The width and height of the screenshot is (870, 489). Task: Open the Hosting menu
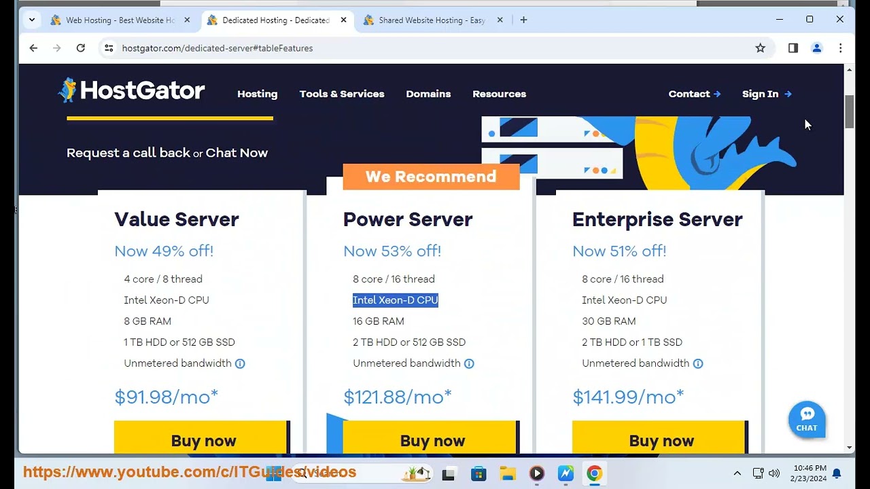pos(257,94)
